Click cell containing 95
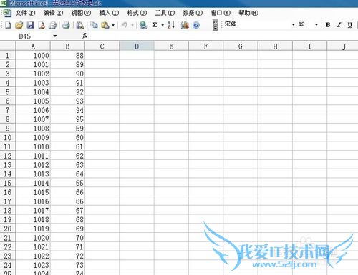Screen dimensions: 358x275 [x=67, y=119]
